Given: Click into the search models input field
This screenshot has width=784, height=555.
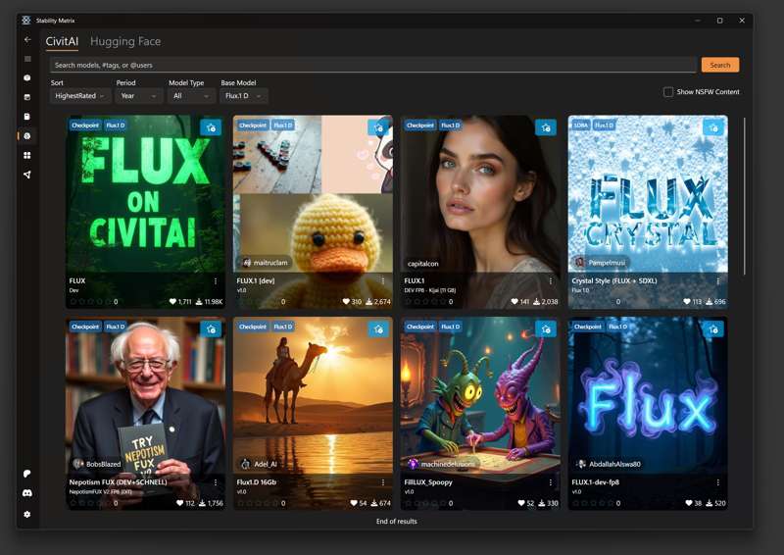Looking at the screenshot, I should tap(372, 65).
